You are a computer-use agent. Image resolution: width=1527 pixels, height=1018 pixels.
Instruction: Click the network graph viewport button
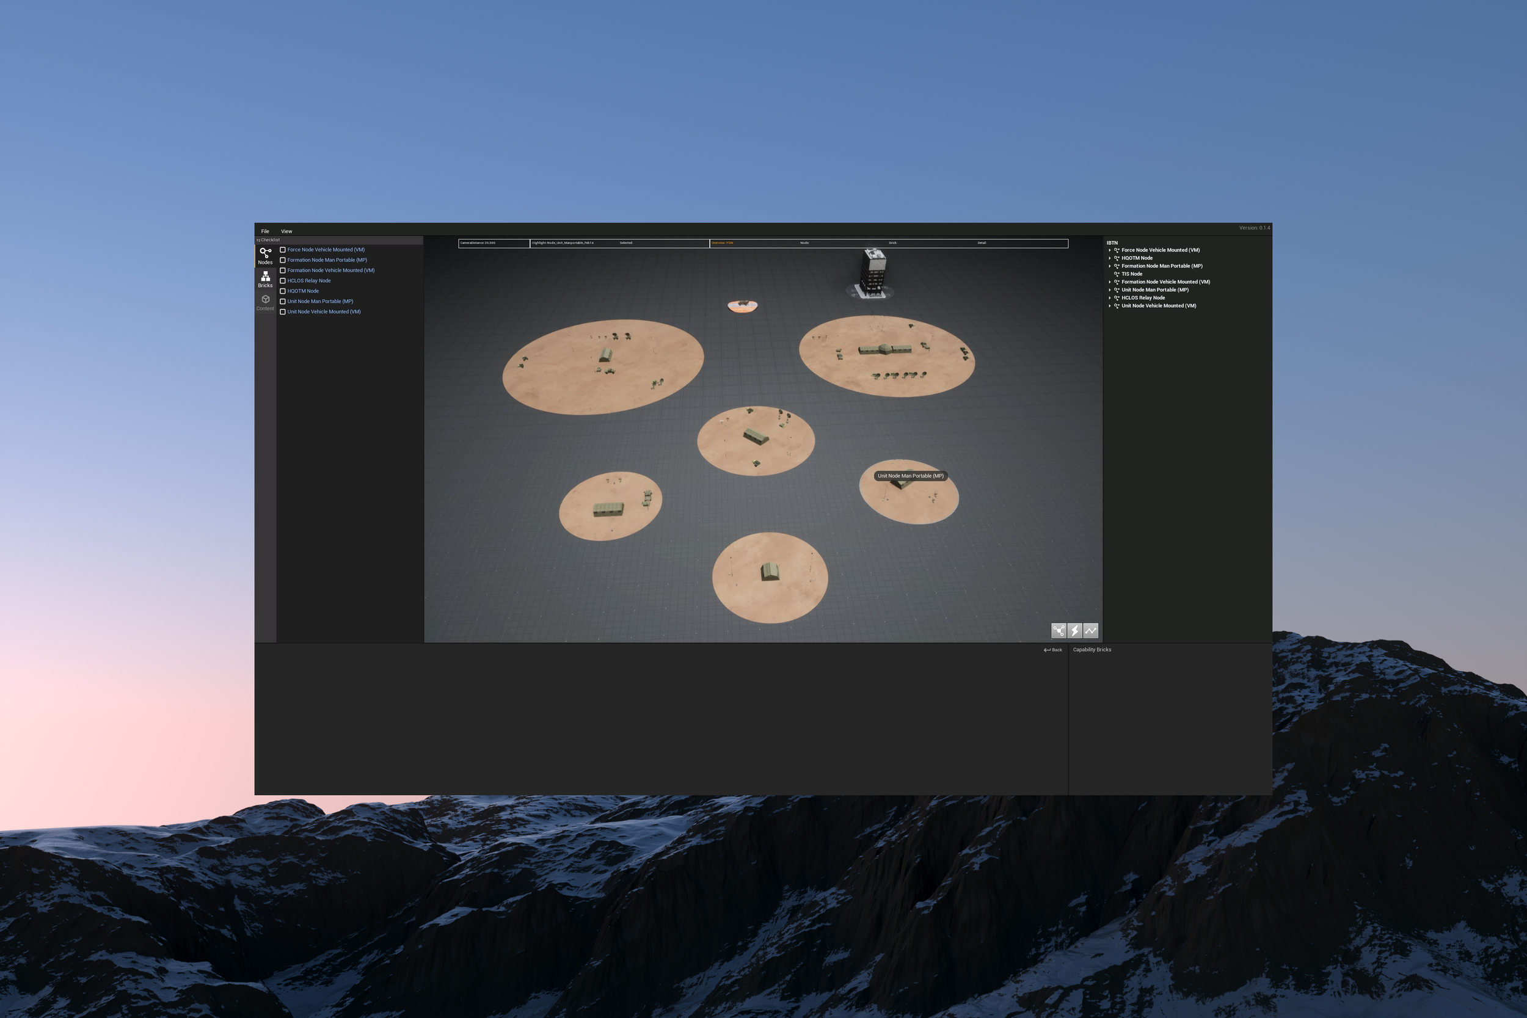[x=1059, y=630]
